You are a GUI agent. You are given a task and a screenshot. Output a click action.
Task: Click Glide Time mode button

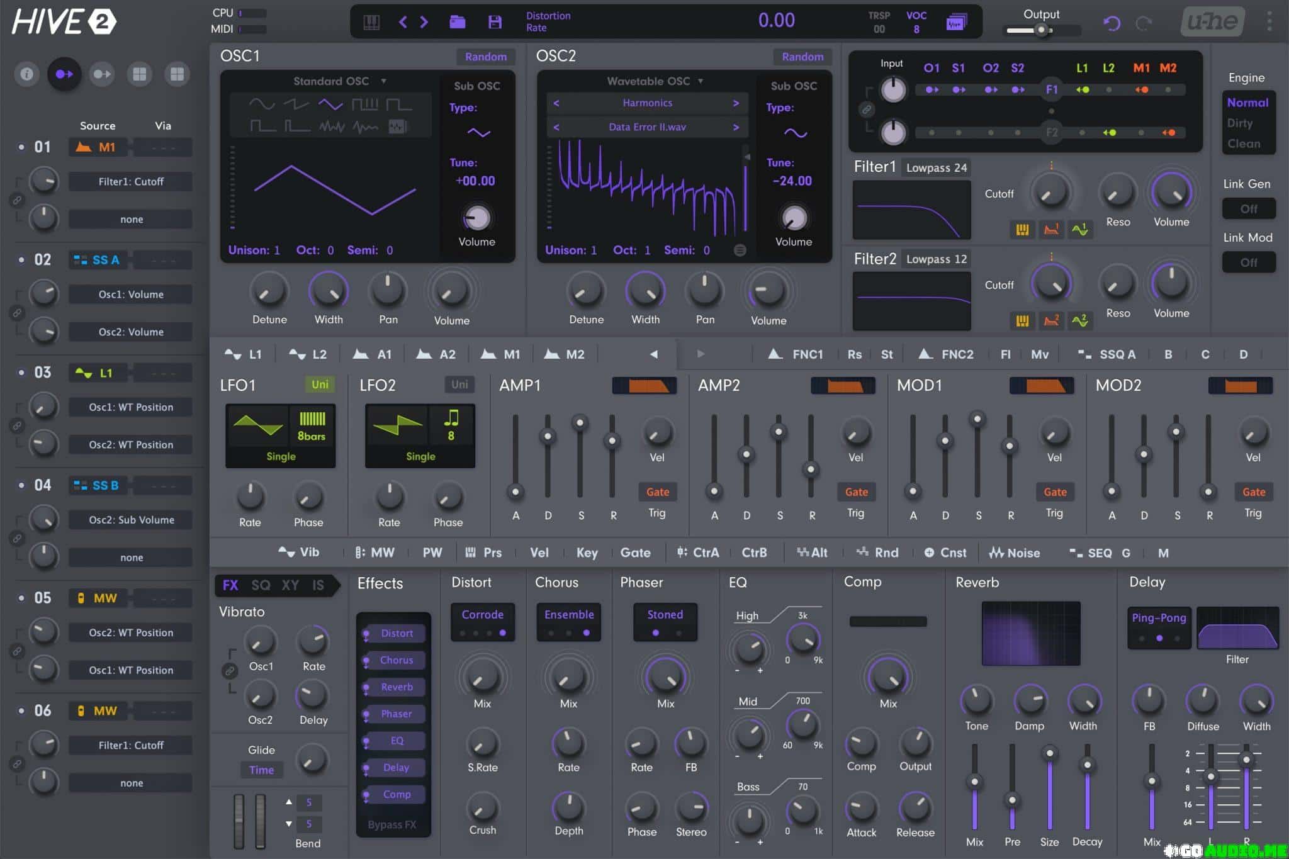tap(261, 770)
